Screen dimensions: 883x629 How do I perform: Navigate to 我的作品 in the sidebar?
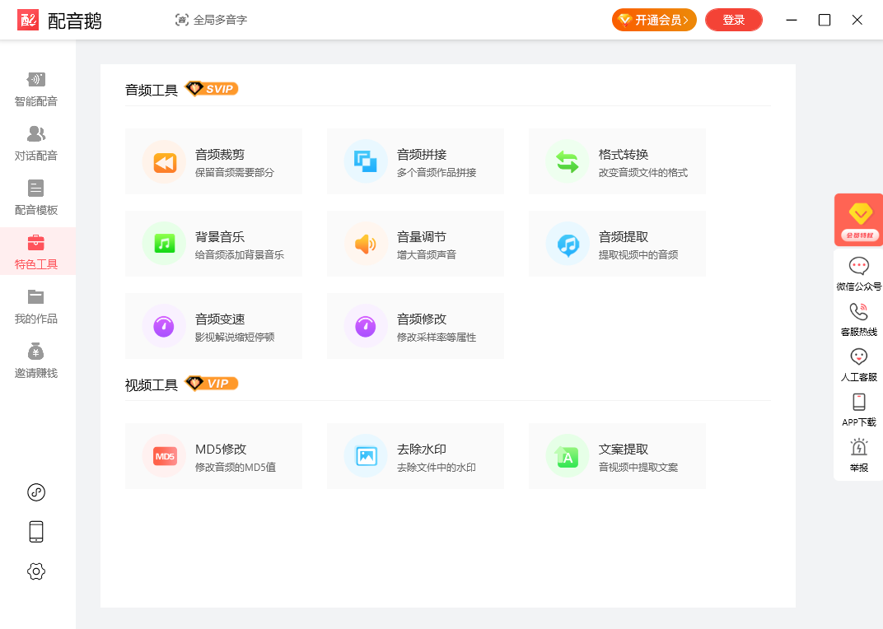pyautogui.click(x=36, y=306)
